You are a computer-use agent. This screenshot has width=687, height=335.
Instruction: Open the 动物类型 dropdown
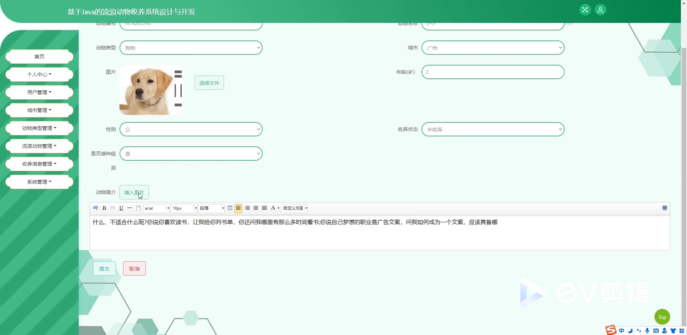pyautogui.click(x=191, y=48)
